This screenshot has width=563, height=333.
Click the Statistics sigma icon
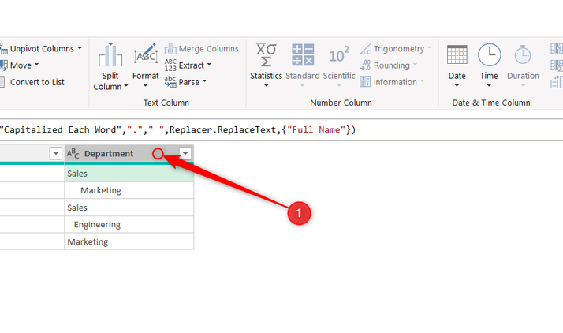pyautogui.click(x=266, y=55)
